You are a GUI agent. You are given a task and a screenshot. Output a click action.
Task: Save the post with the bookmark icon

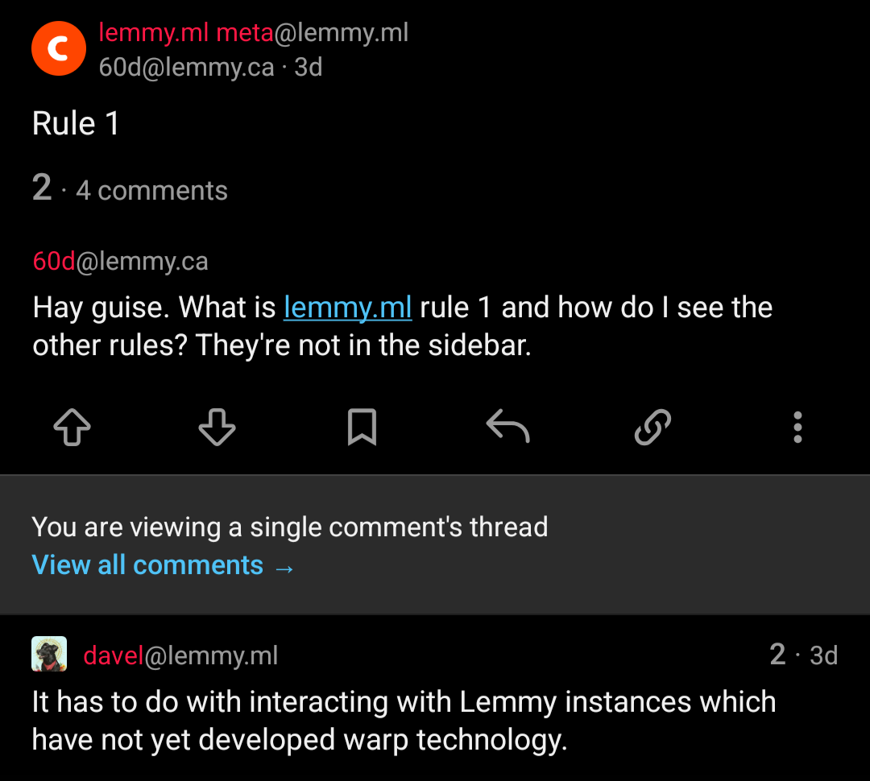click(x=362, y=427)
